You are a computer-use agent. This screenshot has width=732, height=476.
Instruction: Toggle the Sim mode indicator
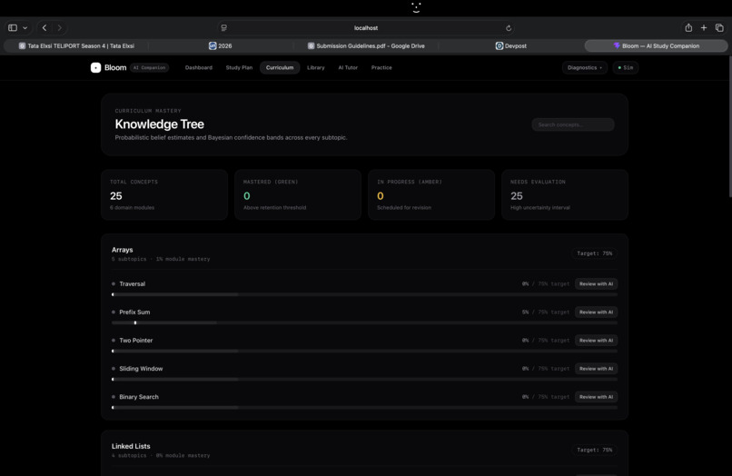(x=626, y=68)
